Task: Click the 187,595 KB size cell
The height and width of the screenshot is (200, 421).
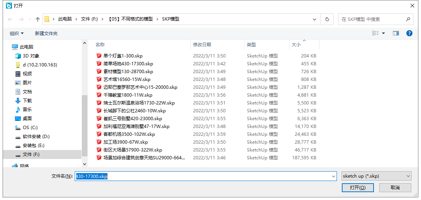Action: 304,157
